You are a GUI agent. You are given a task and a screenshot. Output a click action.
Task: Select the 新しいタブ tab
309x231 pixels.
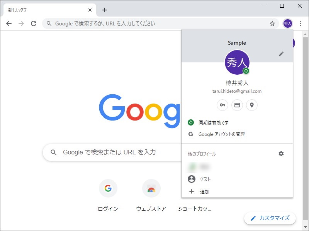(x=50, y=10)
